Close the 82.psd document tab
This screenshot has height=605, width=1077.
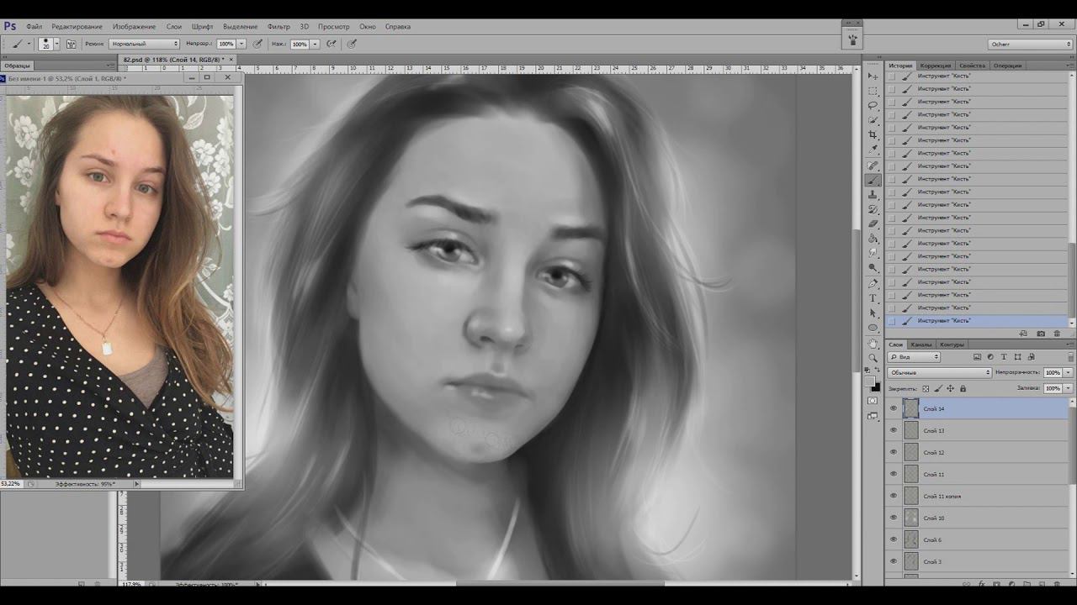pyautogui.click(x=231, y=60)
